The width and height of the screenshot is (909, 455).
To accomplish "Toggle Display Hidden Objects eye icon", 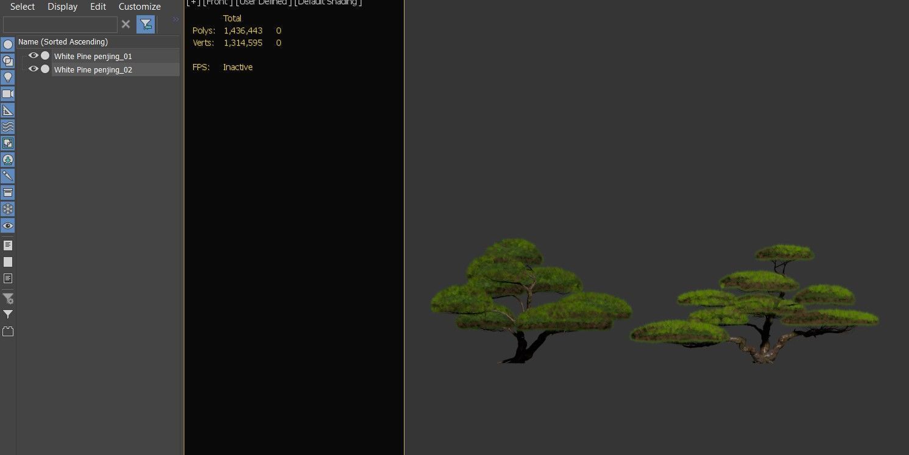I will 8,225.
